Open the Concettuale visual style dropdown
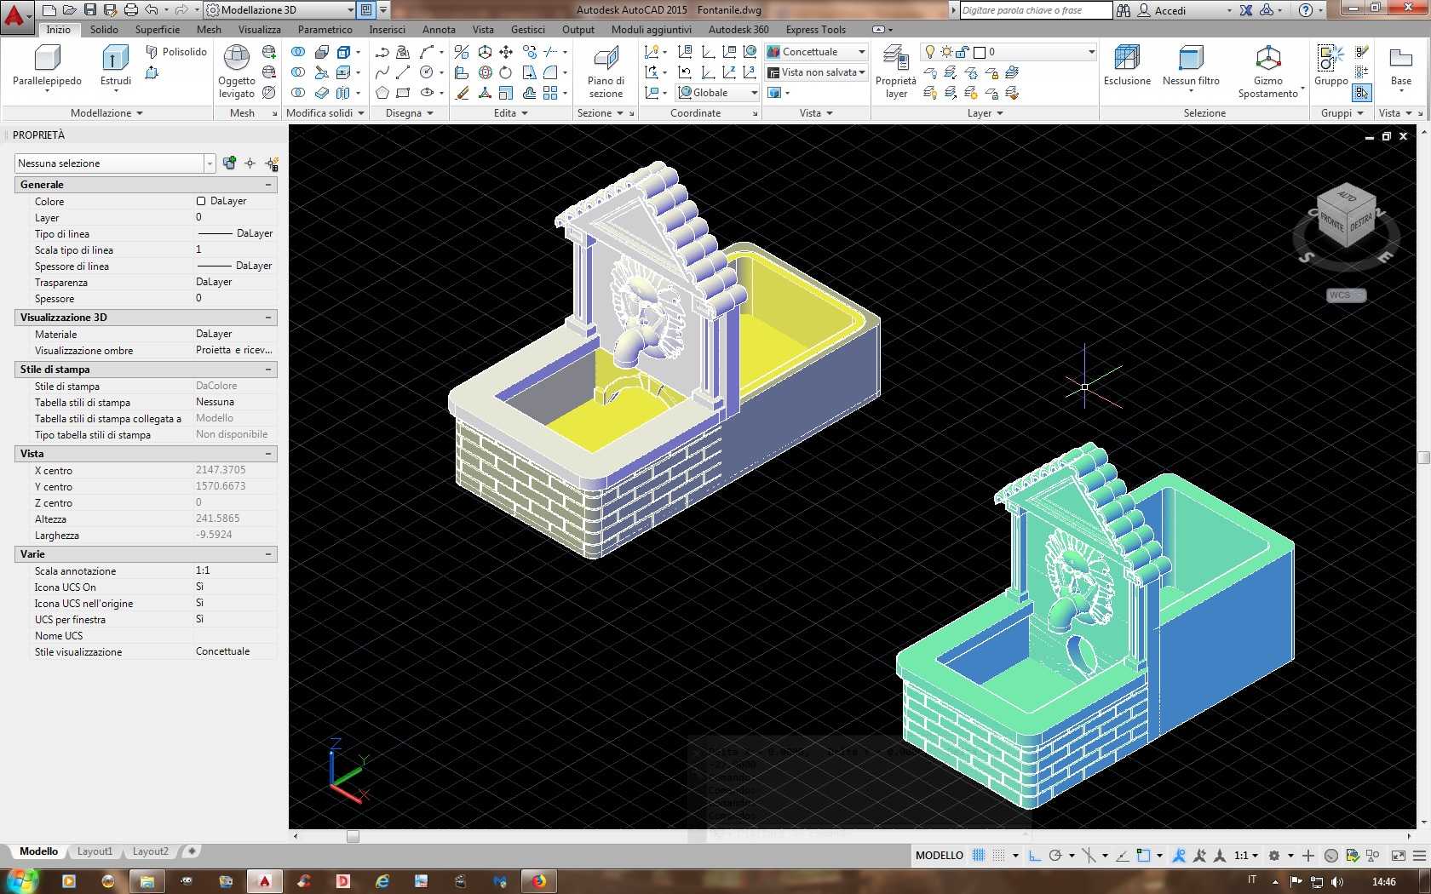The image size is (1431, 894). pos(816,52)
